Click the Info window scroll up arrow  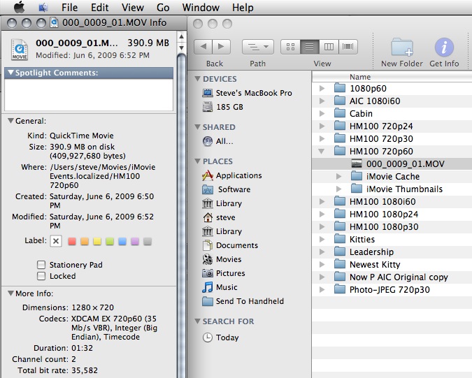[181, 37]
